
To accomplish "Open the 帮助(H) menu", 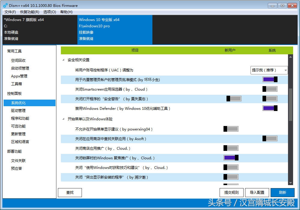I will [66, 12].
